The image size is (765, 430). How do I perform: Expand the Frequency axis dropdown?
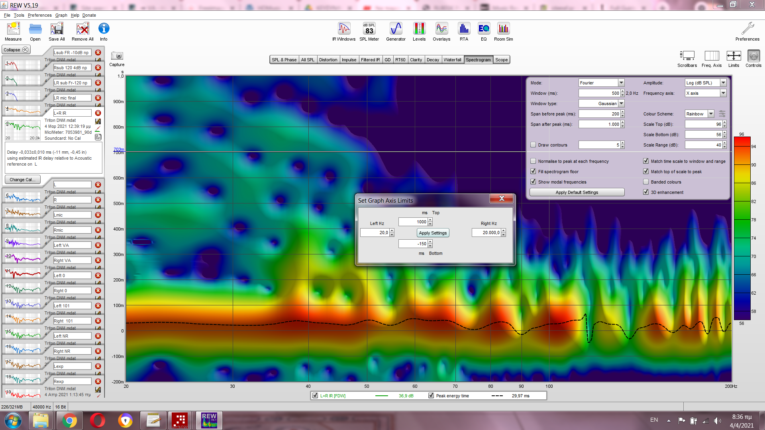723,93
